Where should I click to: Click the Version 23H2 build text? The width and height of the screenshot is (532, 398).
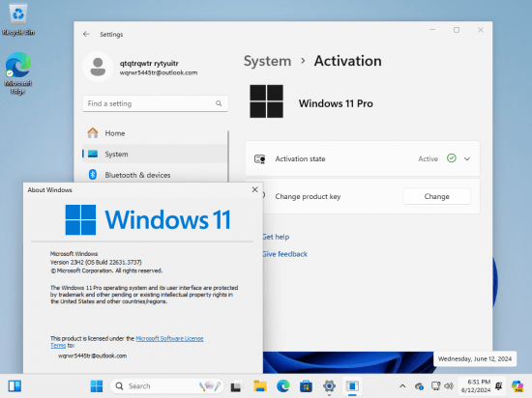coord(96,262)
